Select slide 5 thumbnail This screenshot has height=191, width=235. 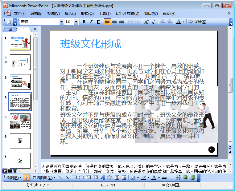click(x=20, y=121)
